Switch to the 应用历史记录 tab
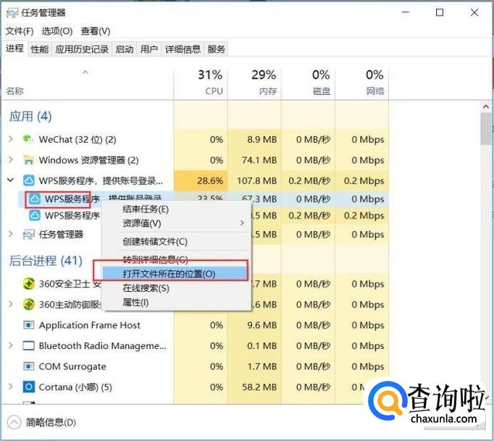Viewport: 494px width, 441px height. pyautogui.click(x=82, y=49)
